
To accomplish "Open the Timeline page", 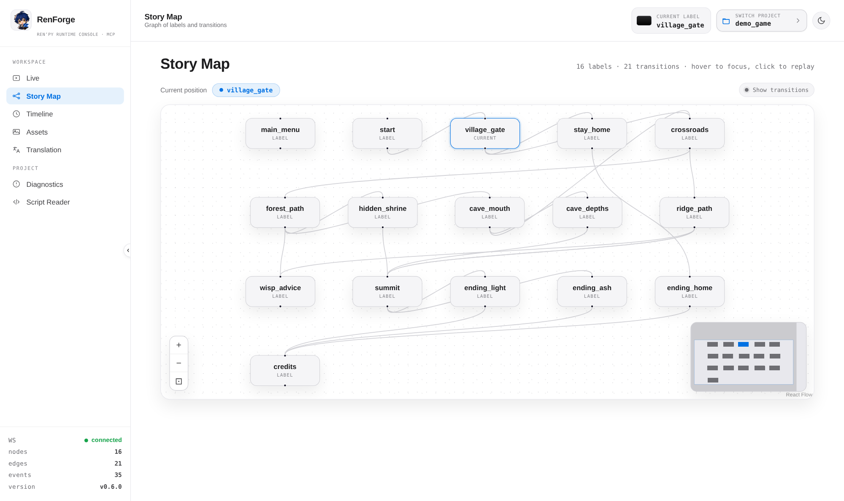I will (x=65, y=114).
